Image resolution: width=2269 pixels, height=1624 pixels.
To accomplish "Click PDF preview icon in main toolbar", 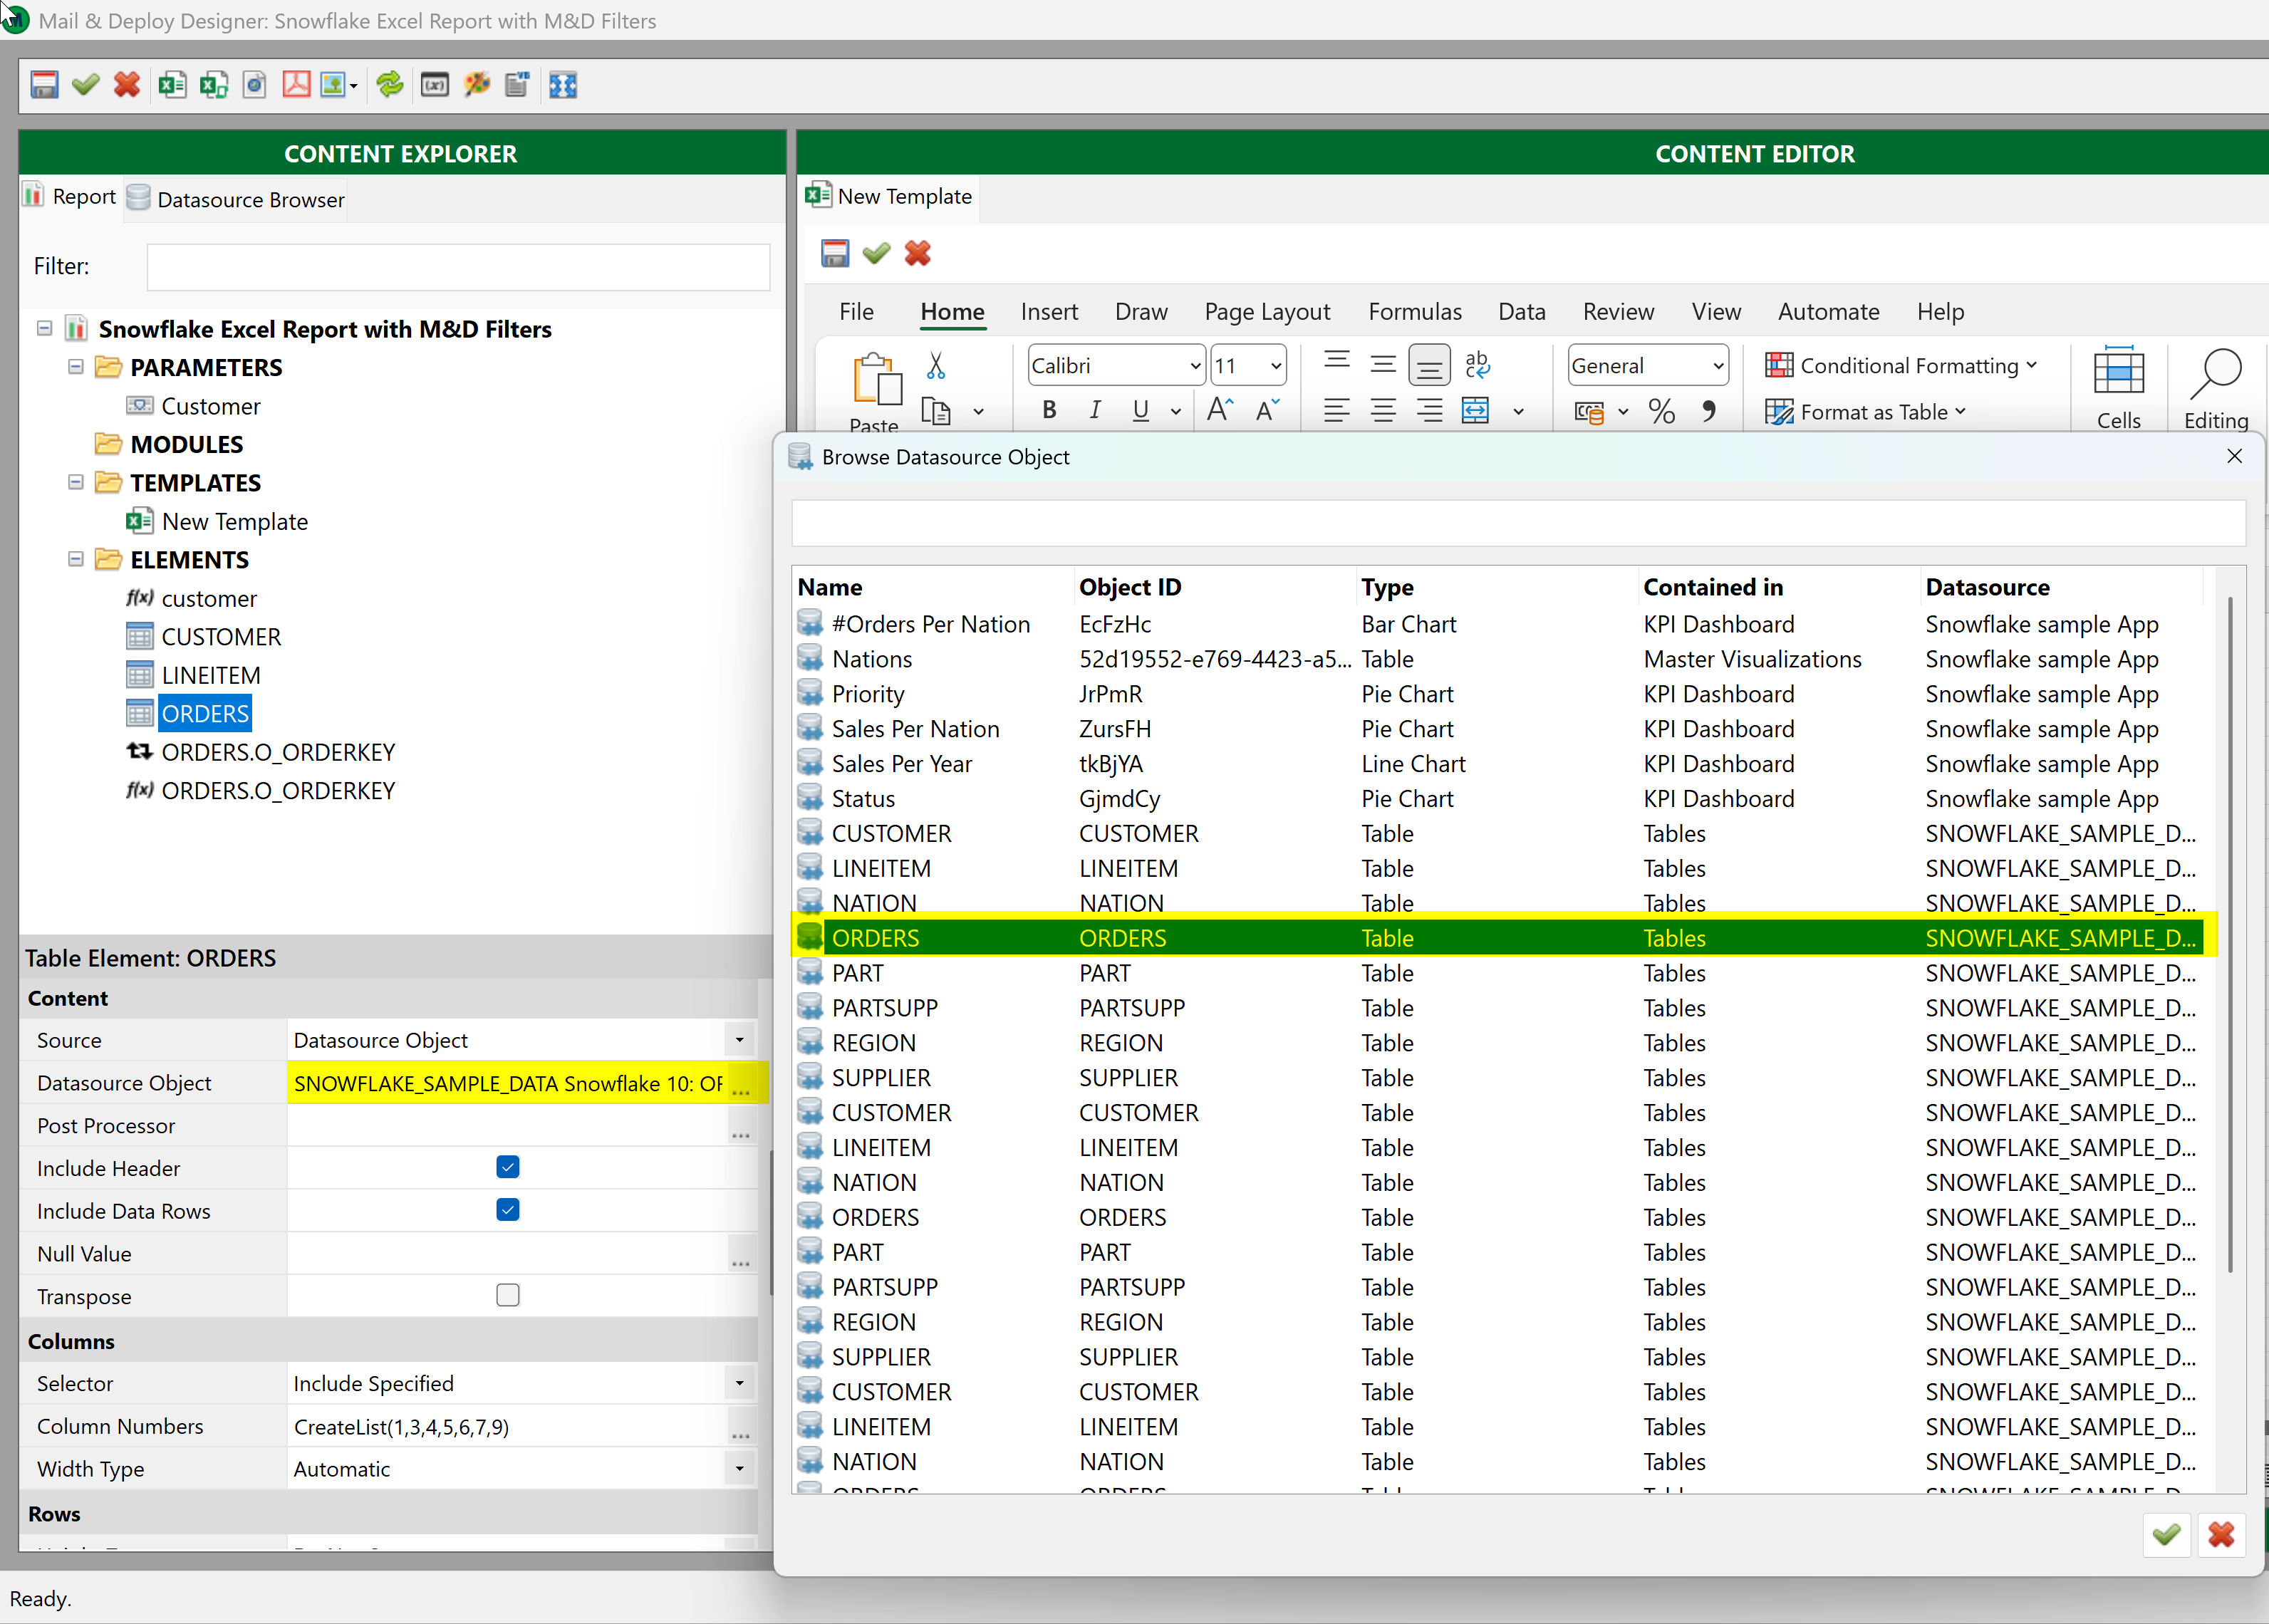I will click(296, 85).
